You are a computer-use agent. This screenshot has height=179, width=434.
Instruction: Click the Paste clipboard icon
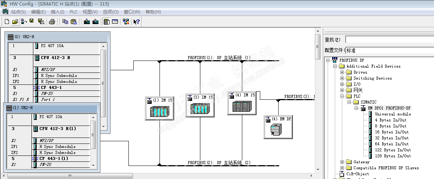pos(74,22)
